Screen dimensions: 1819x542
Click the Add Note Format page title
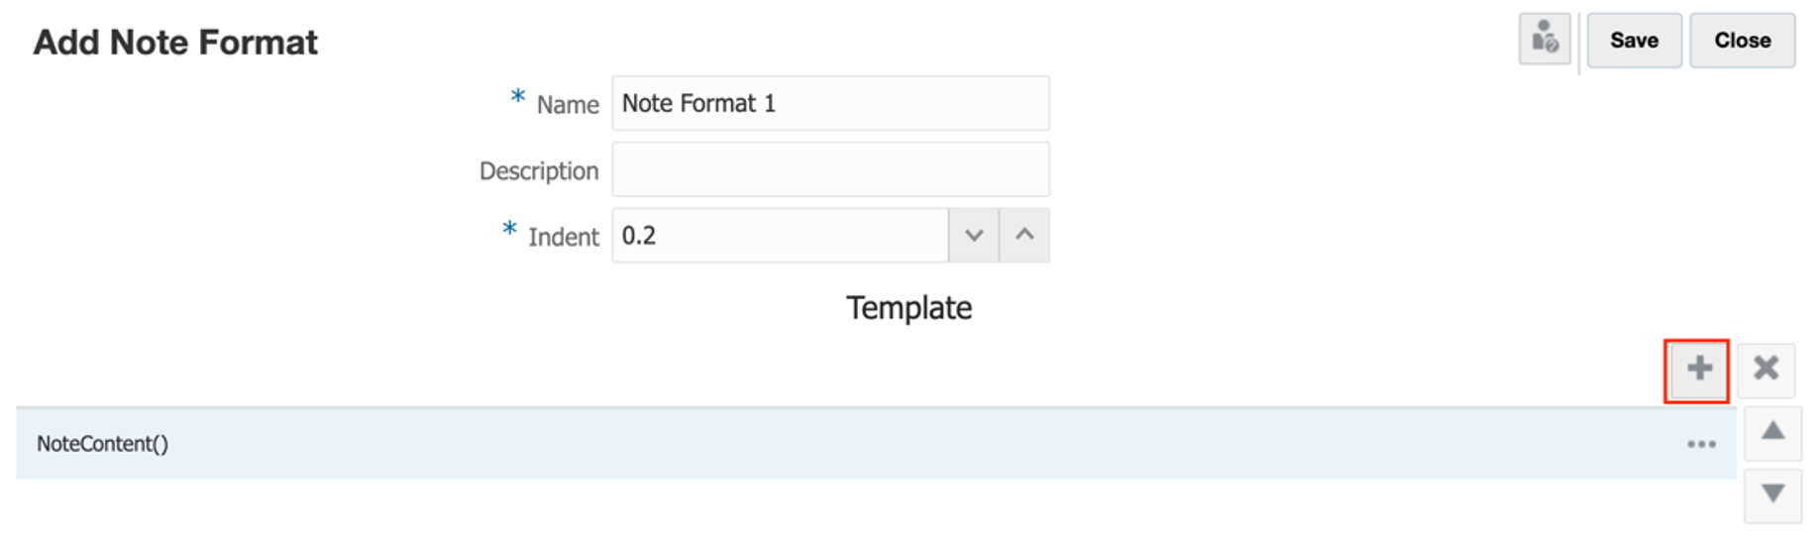(175, 43)
